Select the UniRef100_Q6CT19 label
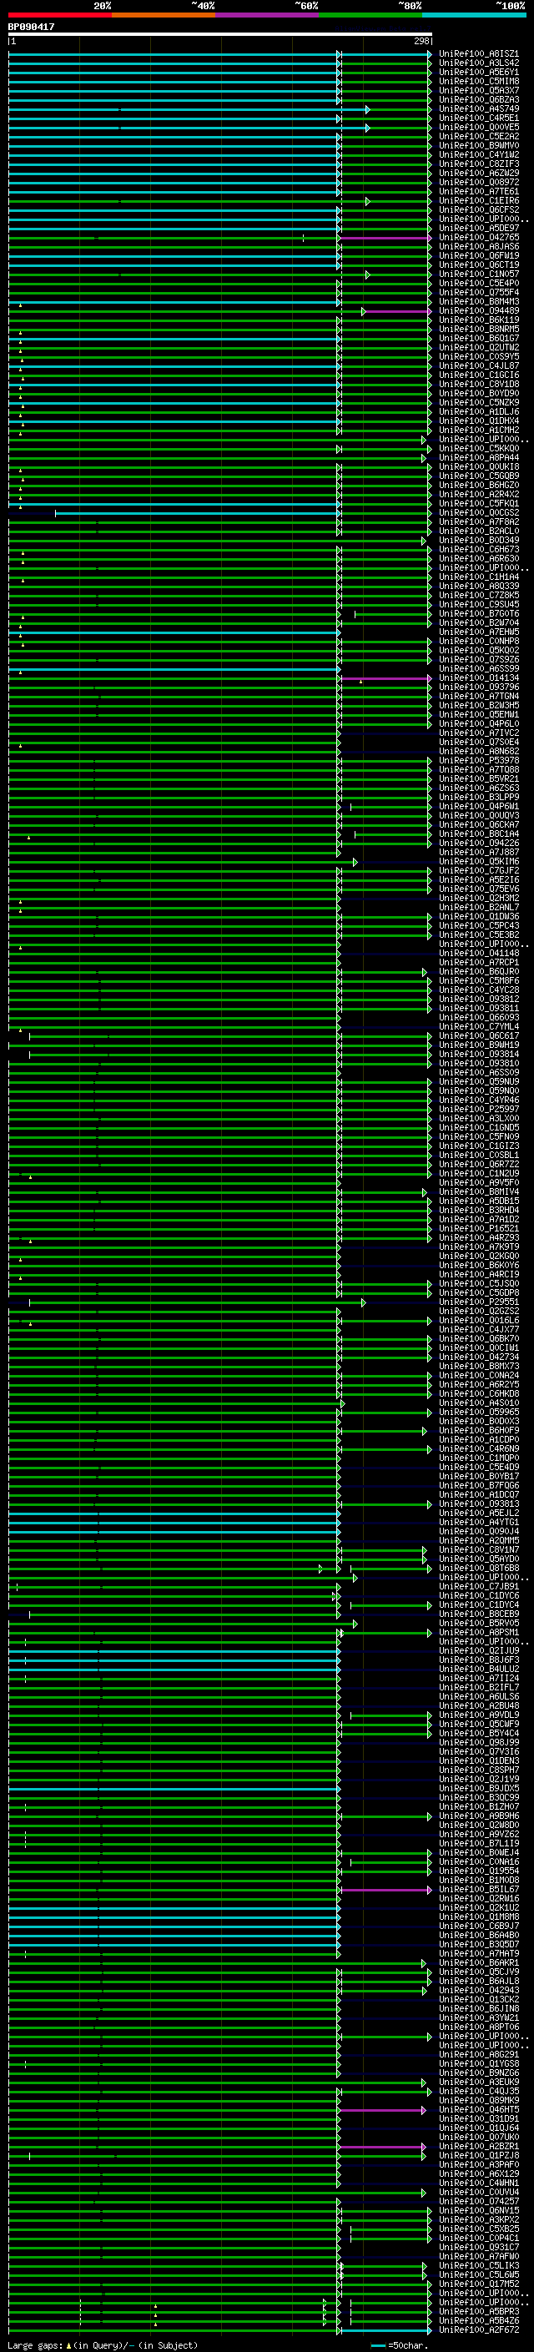534x2352 pixels. tap(479, 264)
